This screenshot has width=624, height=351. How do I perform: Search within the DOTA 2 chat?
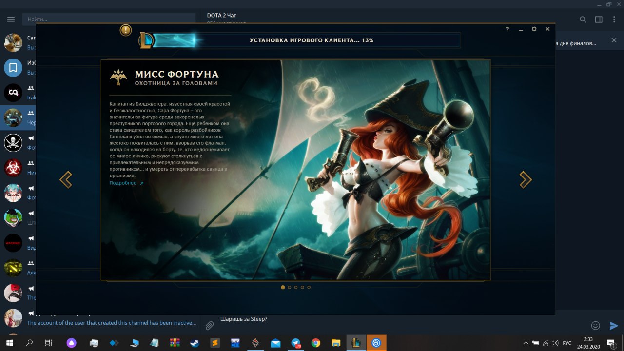click(x=583, y=19)
